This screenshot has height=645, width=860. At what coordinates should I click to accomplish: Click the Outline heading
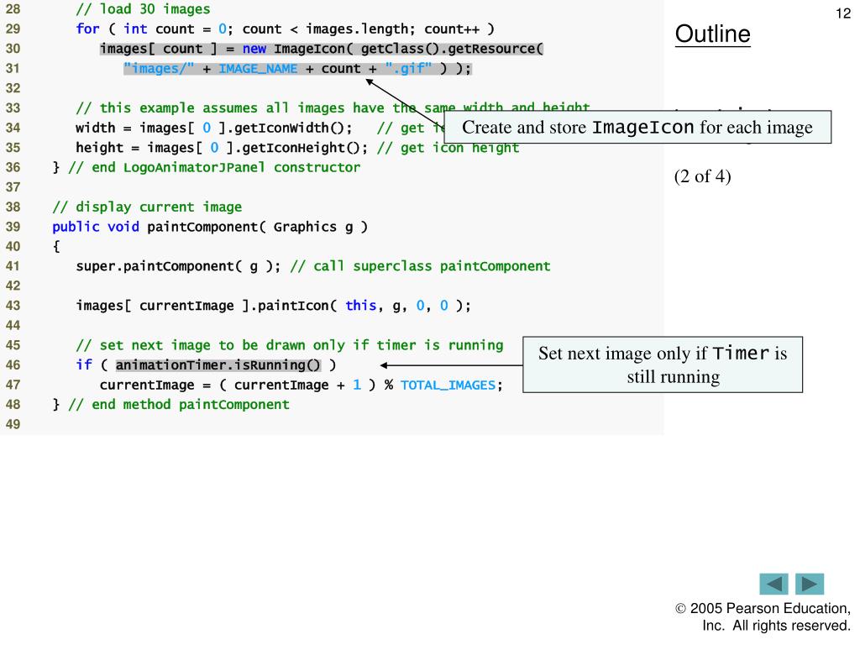pos(712,34)
